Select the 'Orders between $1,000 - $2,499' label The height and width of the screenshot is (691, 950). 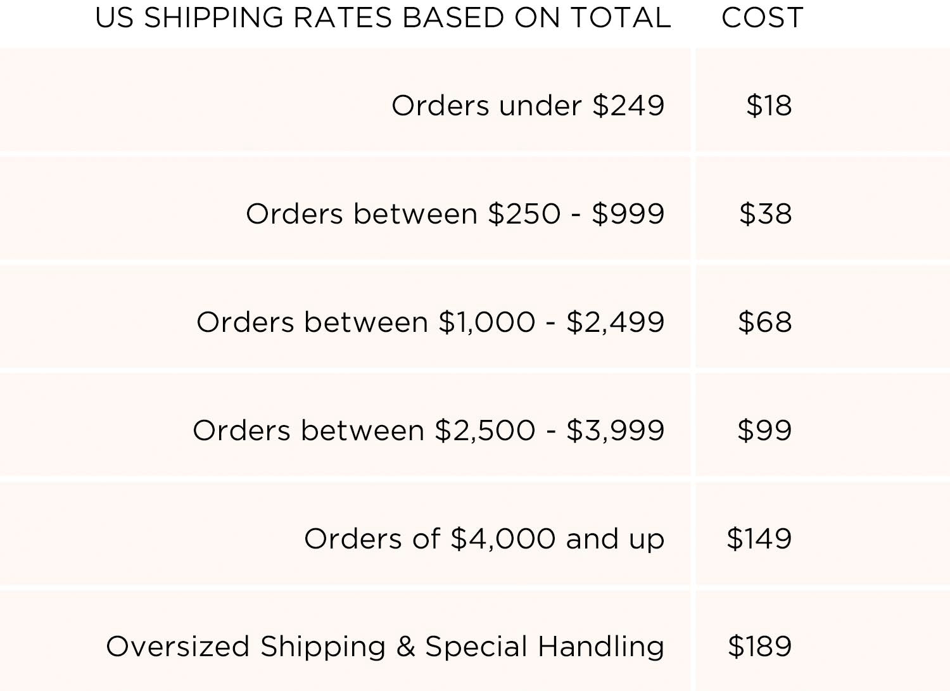(x=430, y=322)
